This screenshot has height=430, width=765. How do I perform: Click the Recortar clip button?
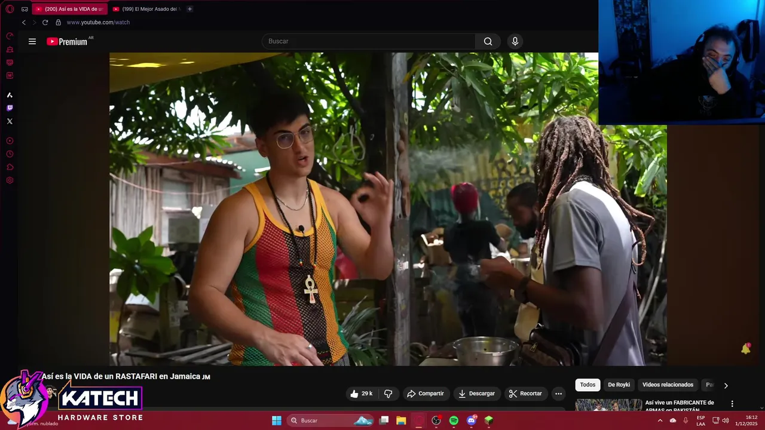coord(525,394)
